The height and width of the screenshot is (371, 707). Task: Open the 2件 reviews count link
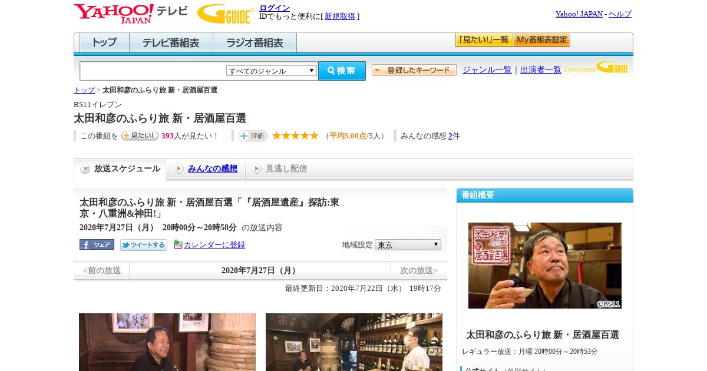click(450, 136)
